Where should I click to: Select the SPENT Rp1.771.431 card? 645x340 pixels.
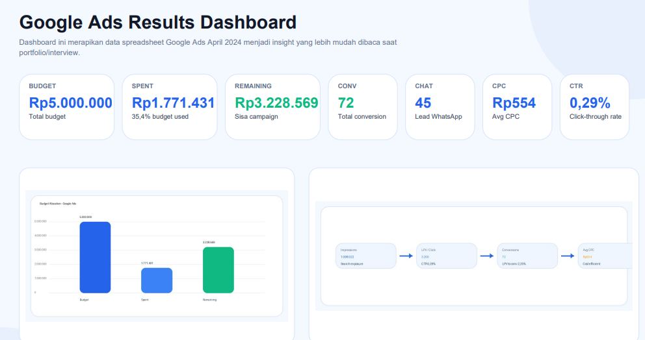pos(170,107)
